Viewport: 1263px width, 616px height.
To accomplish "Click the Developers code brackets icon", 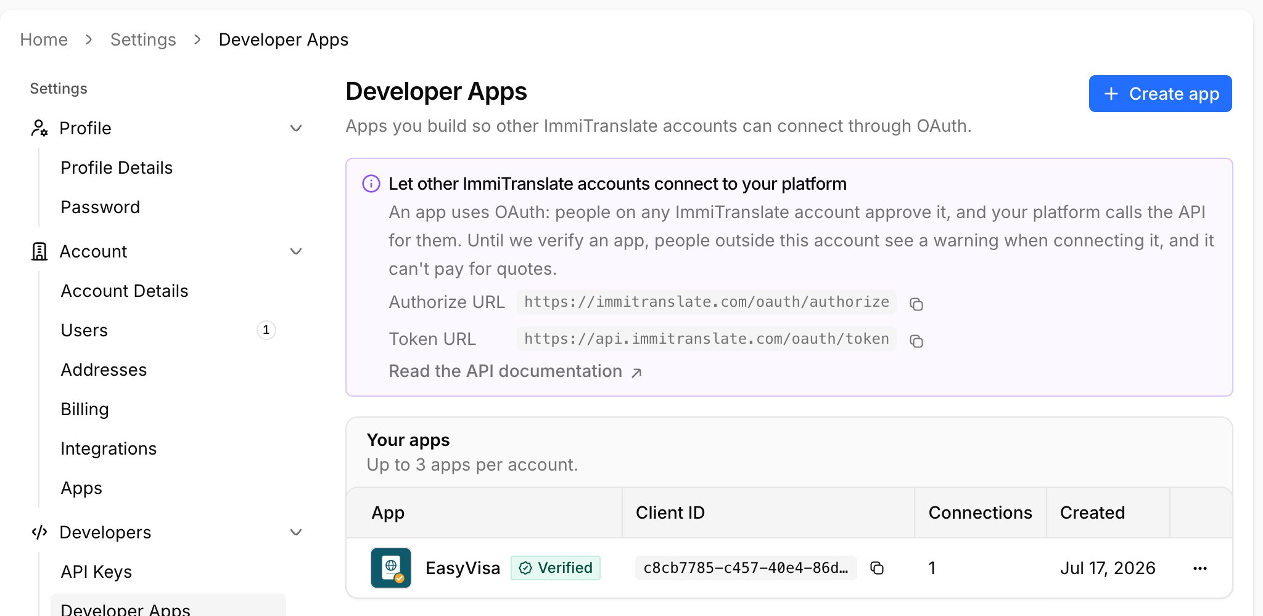I will [x=39, y=532].
